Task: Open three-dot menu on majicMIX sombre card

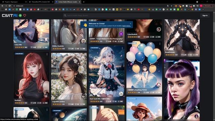Action: tap(85, 55)
